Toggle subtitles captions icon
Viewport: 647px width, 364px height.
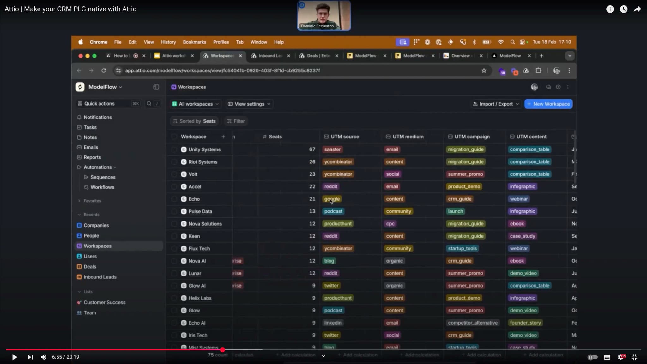click(x=607, y=357)
